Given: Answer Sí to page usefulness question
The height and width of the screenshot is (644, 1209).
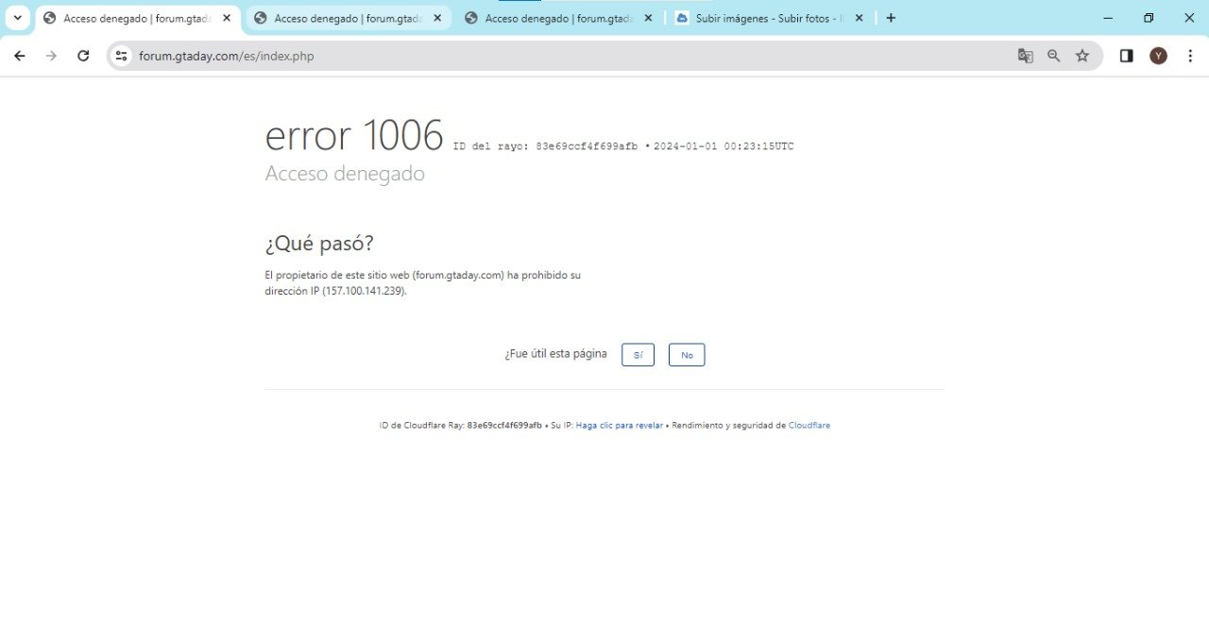Looking at the screenshot, I should tap(638, 355).
